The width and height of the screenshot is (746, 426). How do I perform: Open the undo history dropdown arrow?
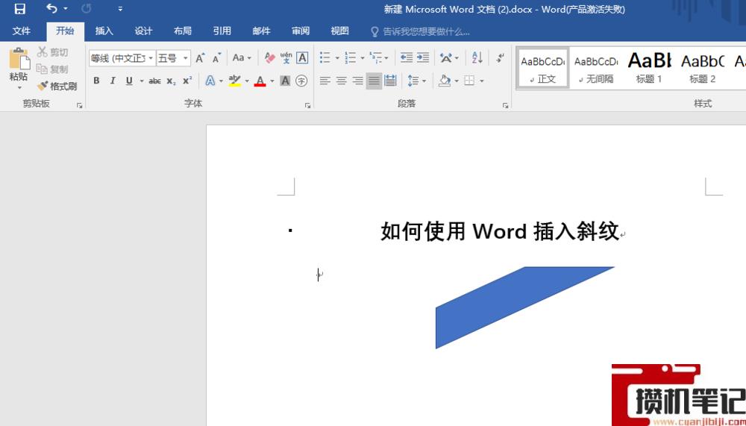65,8
